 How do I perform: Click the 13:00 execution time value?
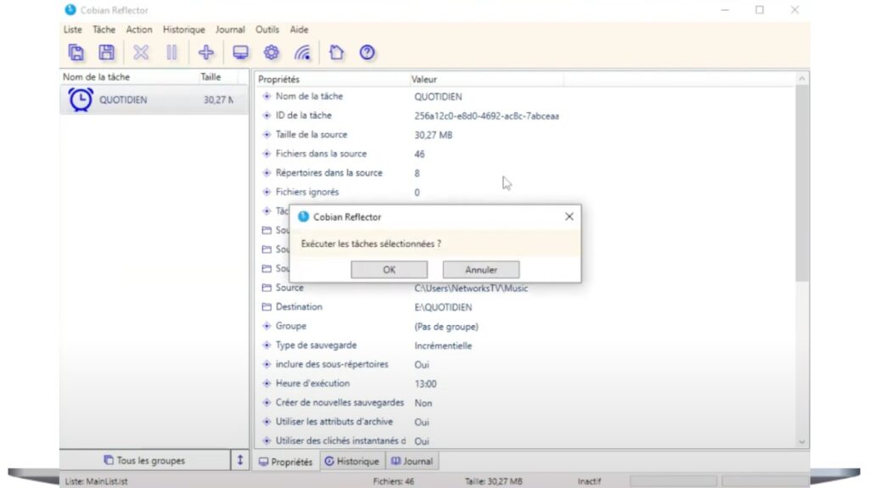coord(425,384)
